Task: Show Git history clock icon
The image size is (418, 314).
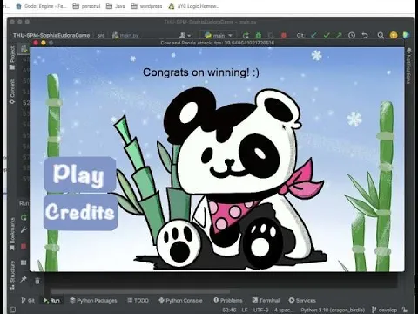Action: (x=352, y=35)
